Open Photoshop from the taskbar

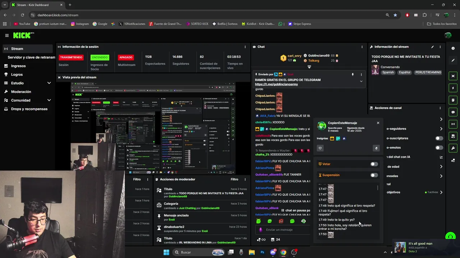pyautogui.click(x=262, y=252)
